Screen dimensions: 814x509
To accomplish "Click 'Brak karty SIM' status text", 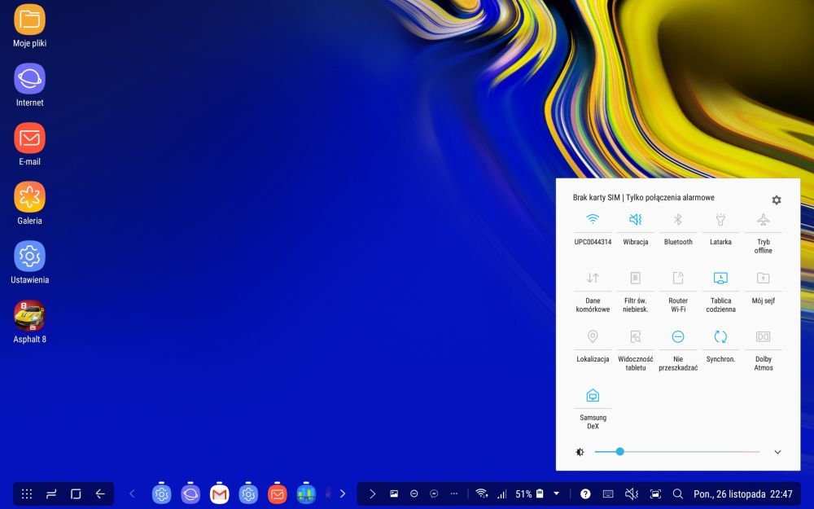I will (596, 197).
